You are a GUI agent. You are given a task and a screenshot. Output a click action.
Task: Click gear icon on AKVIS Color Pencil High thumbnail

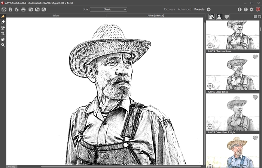pyautogui.click(x=210, y=126)
